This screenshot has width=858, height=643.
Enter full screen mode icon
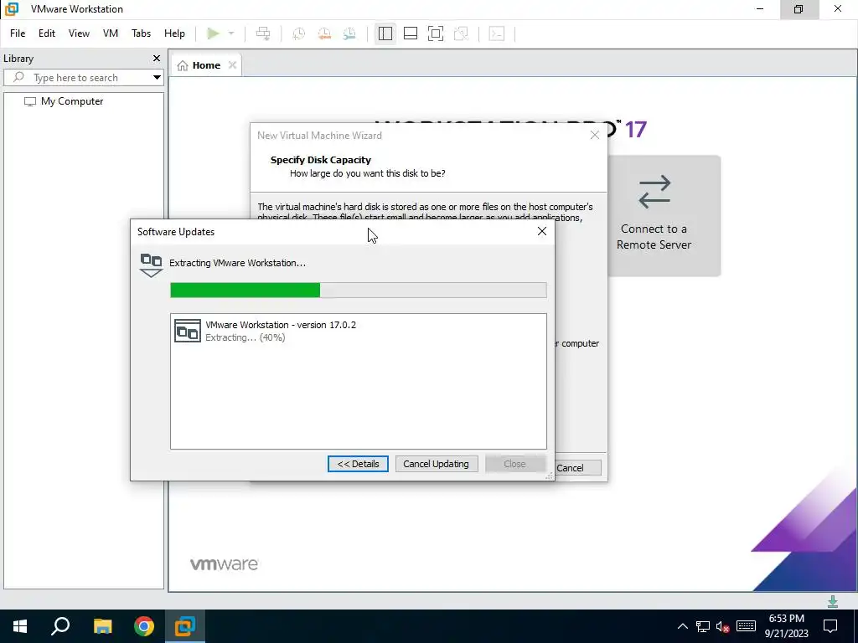(436, 33)
